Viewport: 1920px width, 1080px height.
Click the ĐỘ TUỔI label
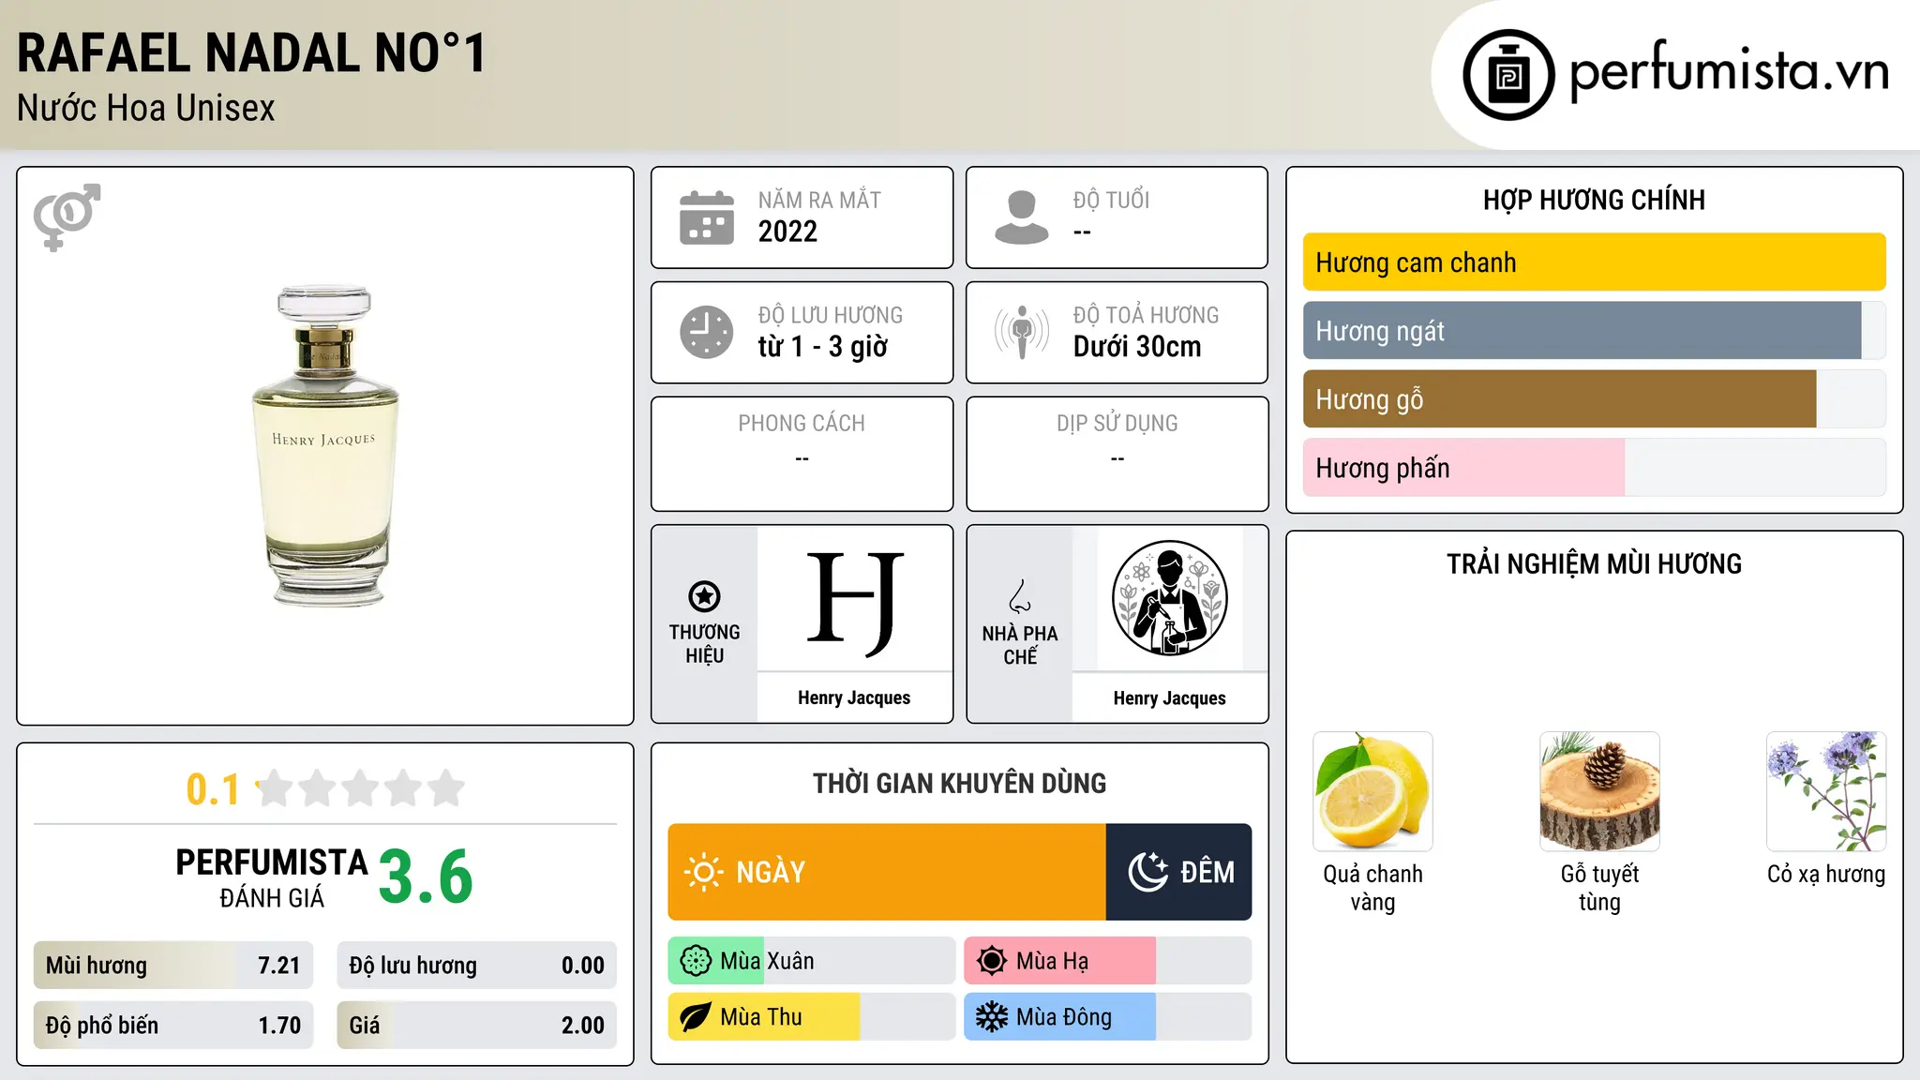click(x=1111, y=200)
